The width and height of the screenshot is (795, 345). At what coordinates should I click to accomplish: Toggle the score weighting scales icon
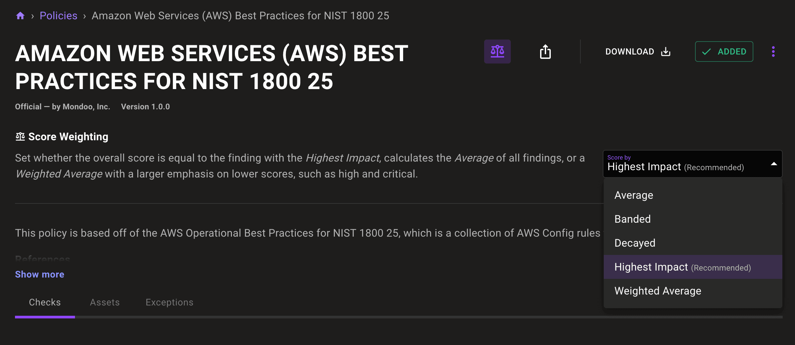497,52
